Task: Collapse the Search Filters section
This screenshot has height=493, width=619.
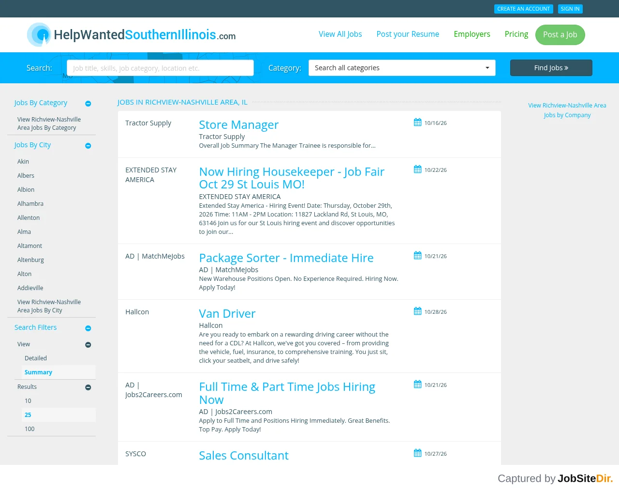Action: point(88,328)
